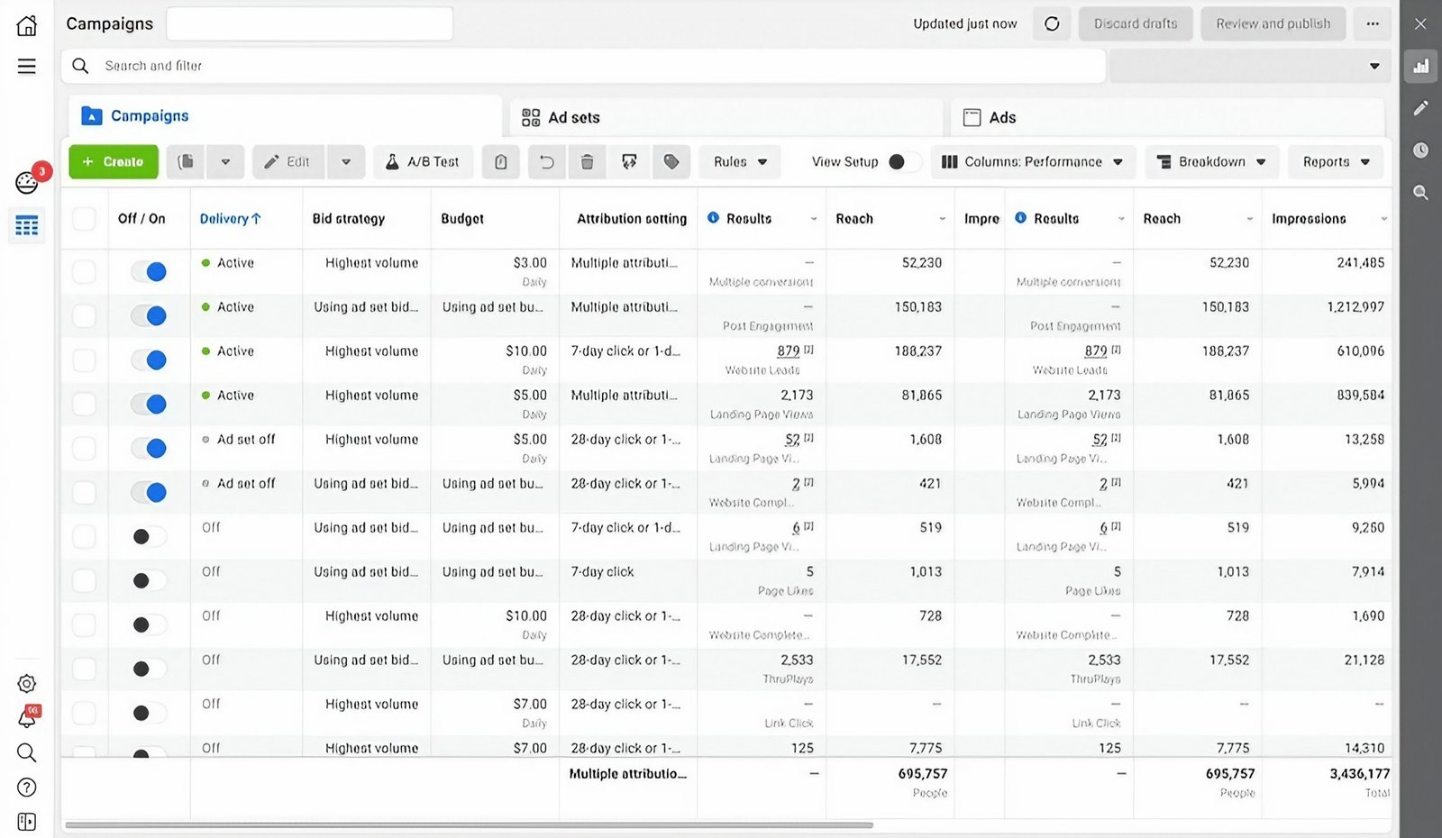View activity history via the clock icon
The width and height of the screenshot is (1442, 838).
point(1420,150)
